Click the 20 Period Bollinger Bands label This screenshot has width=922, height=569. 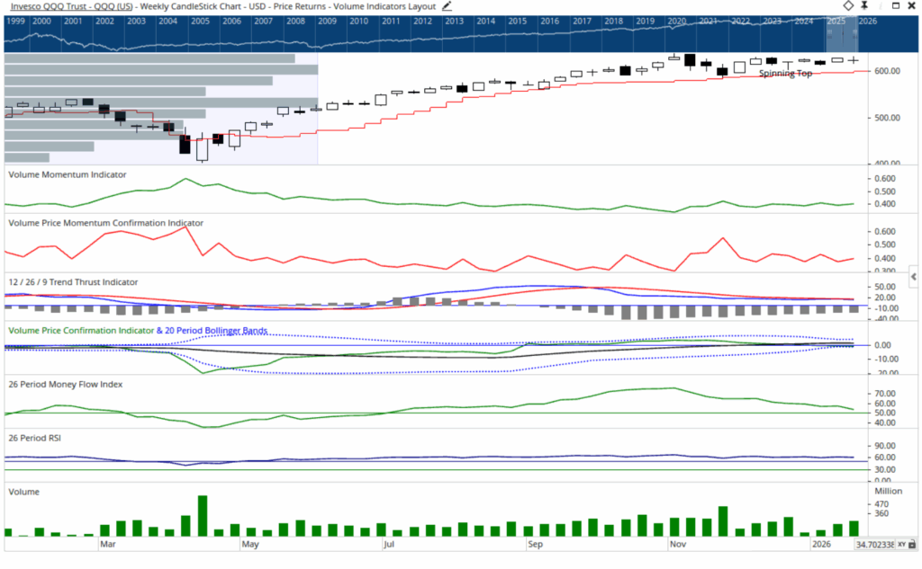point(216,331)
